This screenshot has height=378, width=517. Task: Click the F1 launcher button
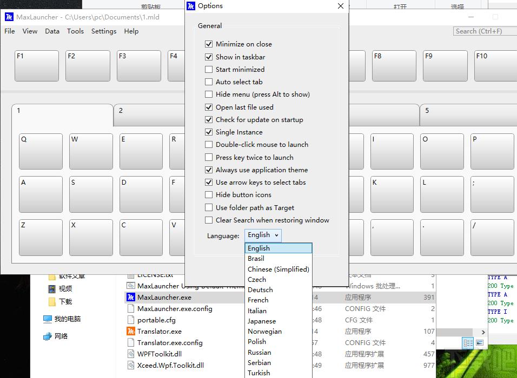coord(37,65)
